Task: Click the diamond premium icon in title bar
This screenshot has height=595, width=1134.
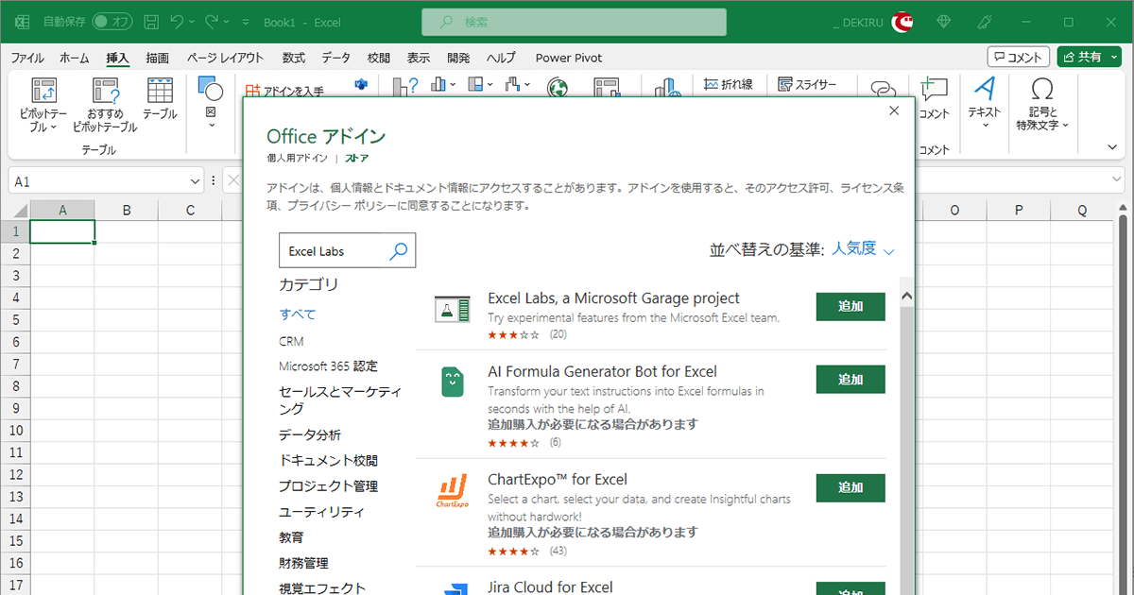Action: click(944, 21)
